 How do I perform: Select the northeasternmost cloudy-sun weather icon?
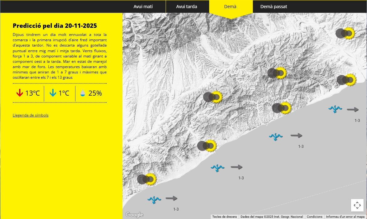tap(345, 33)
